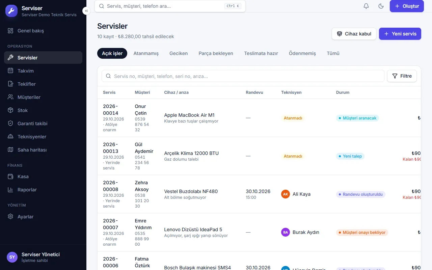432x270 pixels.
Task: Open service record 2026-00014
Action: (x=111, y=110)
